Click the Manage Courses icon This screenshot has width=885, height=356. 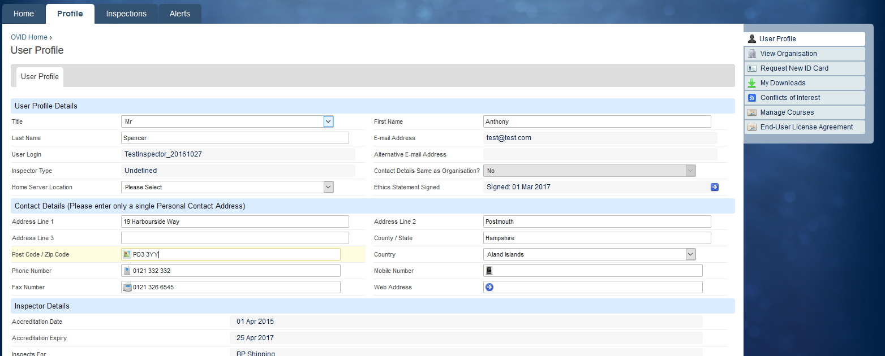tap(752, 112)
